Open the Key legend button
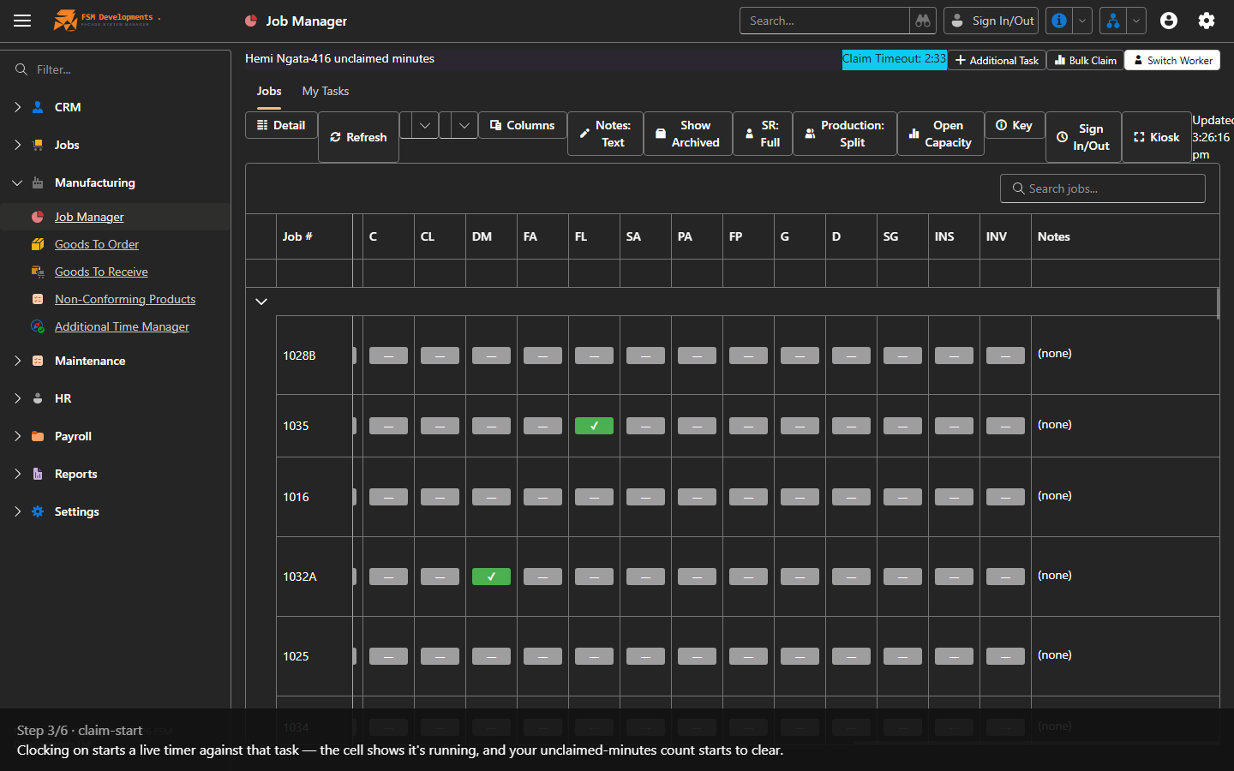The width and height of the screenshot is (1234, 771). point(1015,125)
